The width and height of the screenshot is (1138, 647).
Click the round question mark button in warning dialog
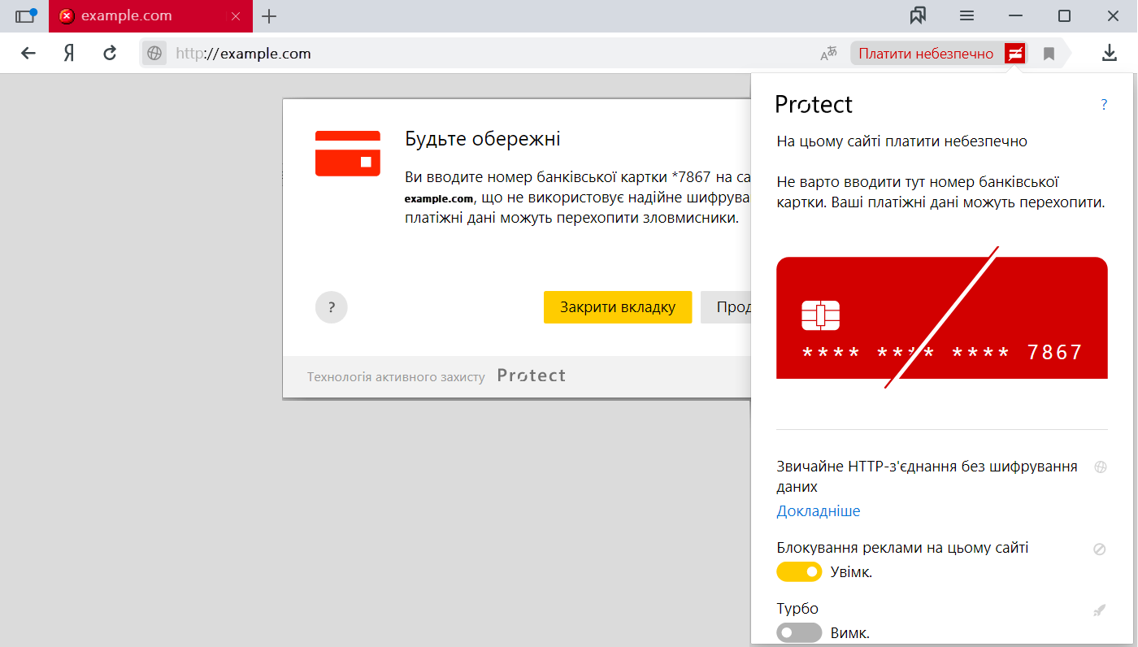[x=331, y=307]
